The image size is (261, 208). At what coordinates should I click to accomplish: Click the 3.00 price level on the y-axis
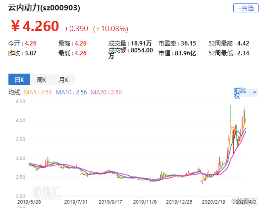coord(20,159)
